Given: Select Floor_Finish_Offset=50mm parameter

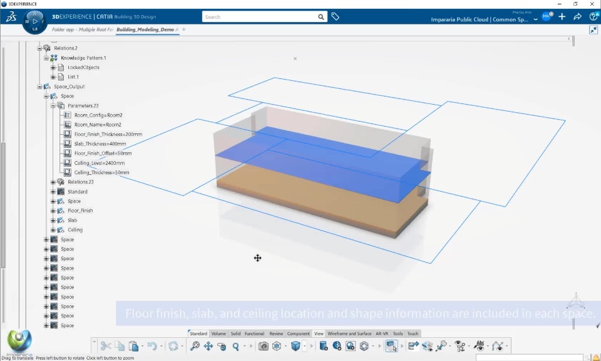Looking at the screenshot, I should (x=103, y=153).
